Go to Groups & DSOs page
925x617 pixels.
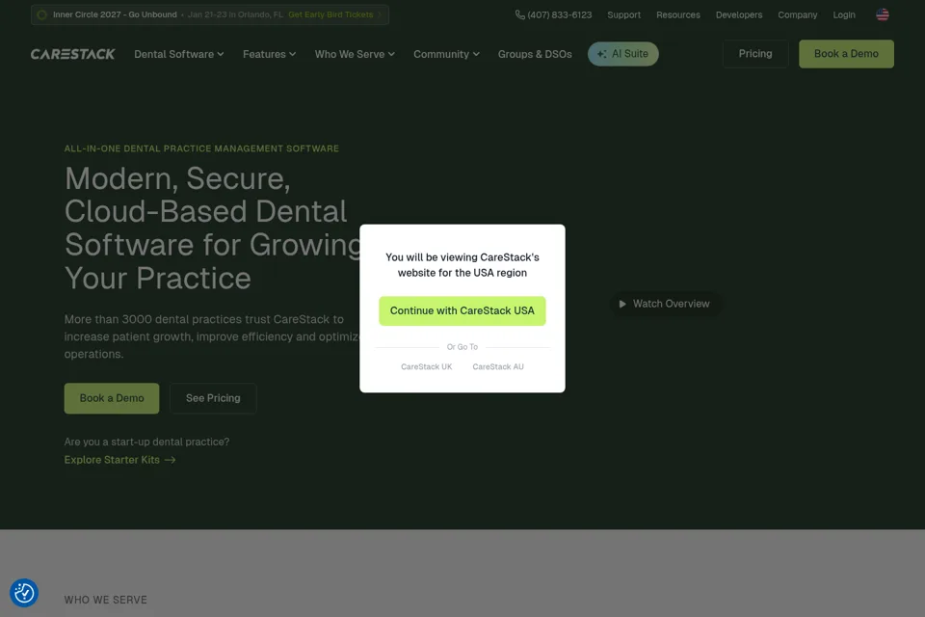point(535,54)
